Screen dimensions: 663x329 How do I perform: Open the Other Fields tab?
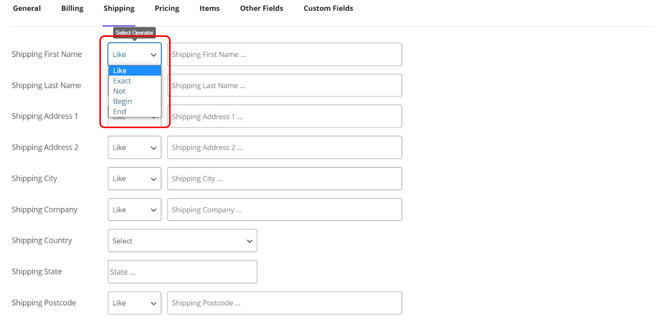pos(261,8)
